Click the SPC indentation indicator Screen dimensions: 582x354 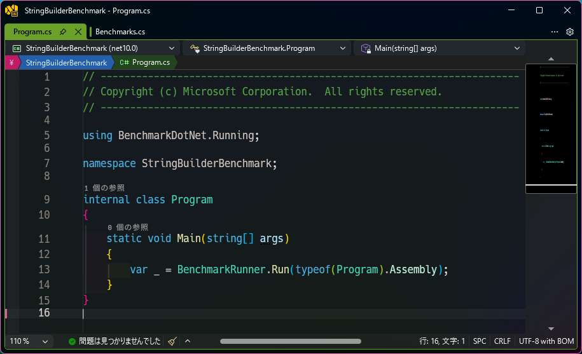pyautogui.click(x=479, y=341)
